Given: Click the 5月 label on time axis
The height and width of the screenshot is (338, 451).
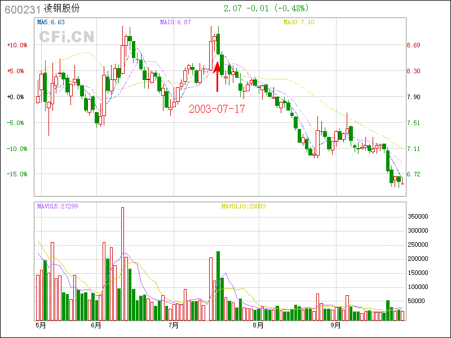Looking at the screenshot, I should click(41, 325).
